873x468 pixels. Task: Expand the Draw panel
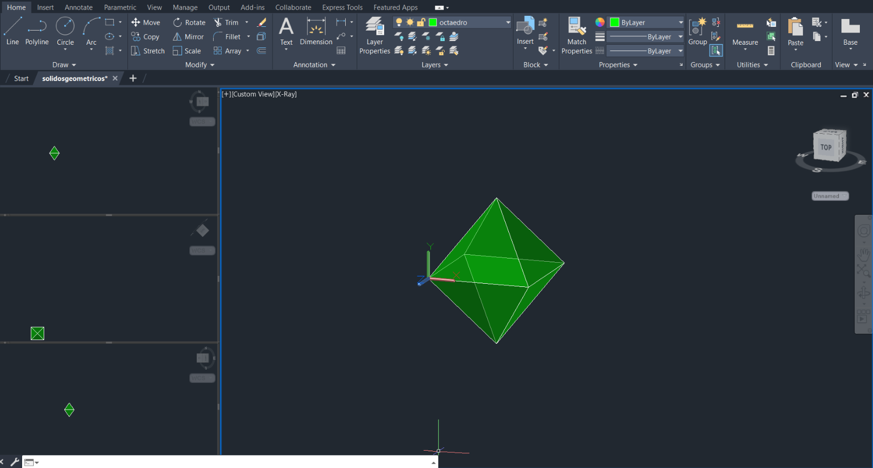click(64, 65)
